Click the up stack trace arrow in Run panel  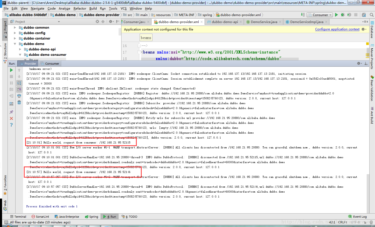pyautogui.click(x=19, y=70)
